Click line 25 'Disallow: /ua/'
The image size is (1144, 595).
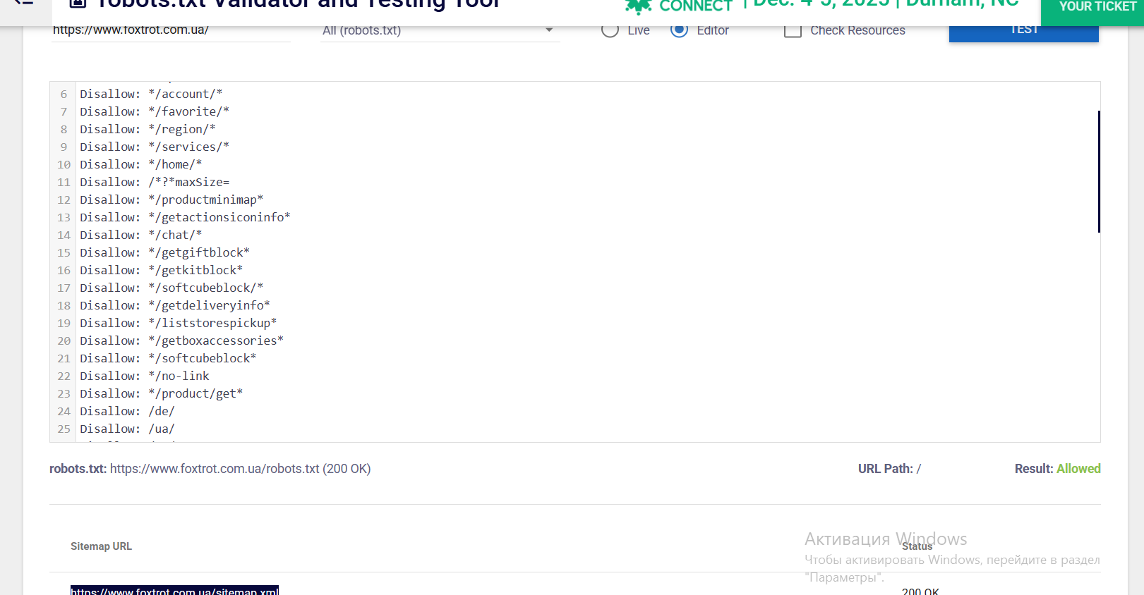[127, 429]
